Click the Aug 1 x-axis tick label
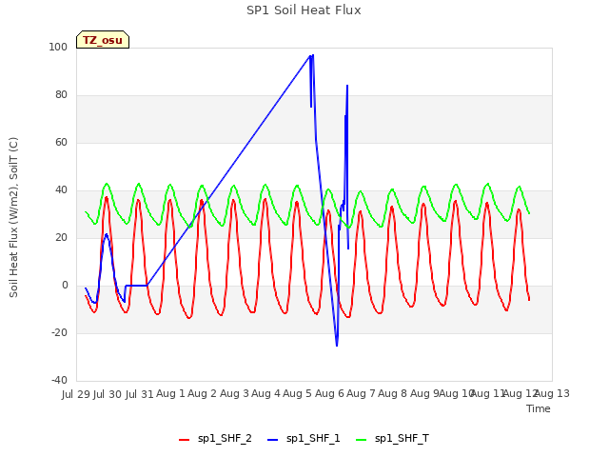 coord(170,394)
